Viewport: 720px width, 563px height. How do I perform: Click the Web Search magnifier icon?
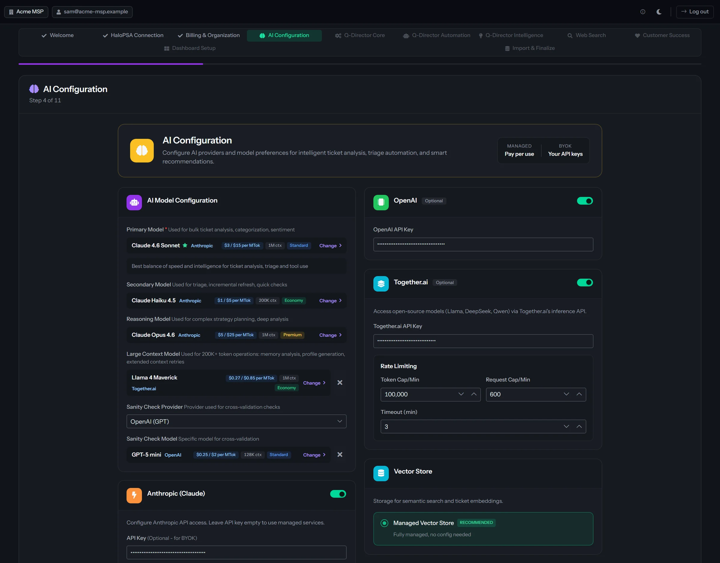click(570, 36)
